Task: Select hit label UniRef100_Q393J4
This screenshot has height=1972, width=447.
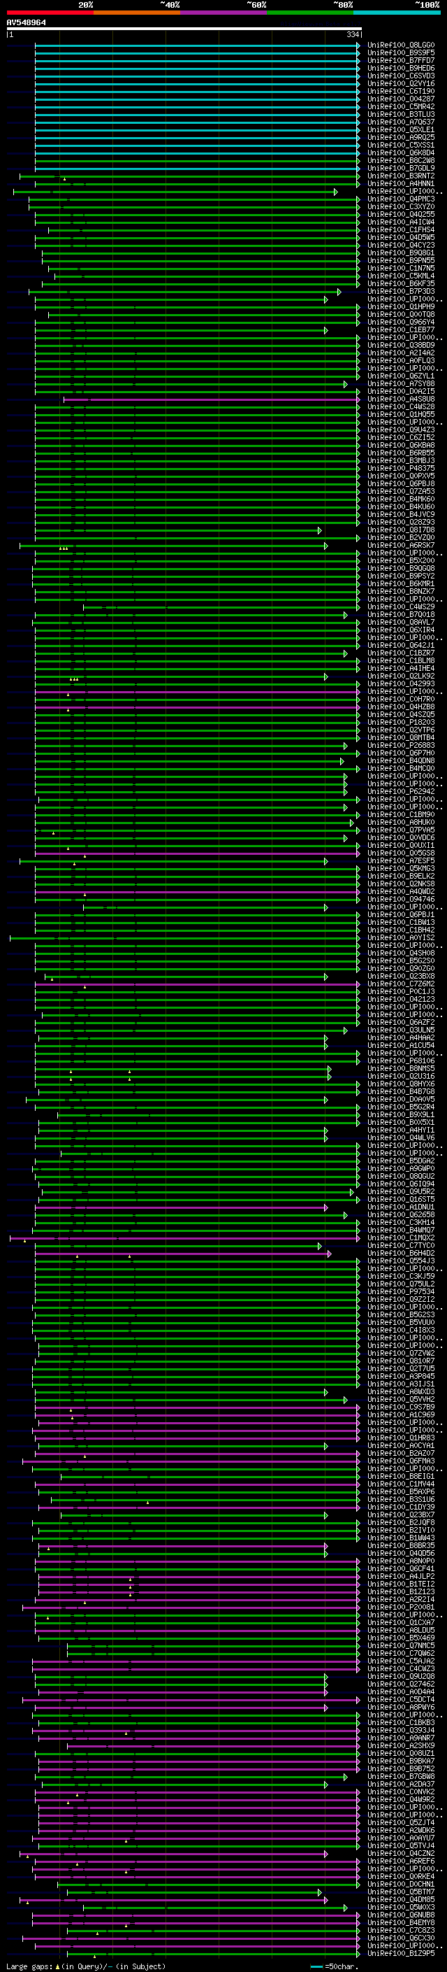Action: coord(401,1730)
